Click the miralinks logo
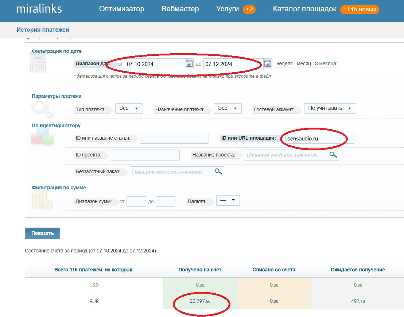Viewport: 404px width, 317px height. (x=39, y=9)
